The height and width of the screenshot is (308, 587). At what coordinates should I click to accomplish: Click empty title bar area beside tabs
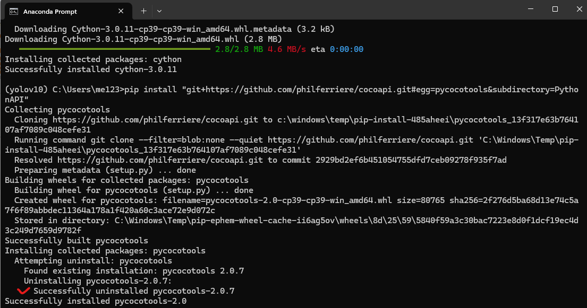pos(337,10)
